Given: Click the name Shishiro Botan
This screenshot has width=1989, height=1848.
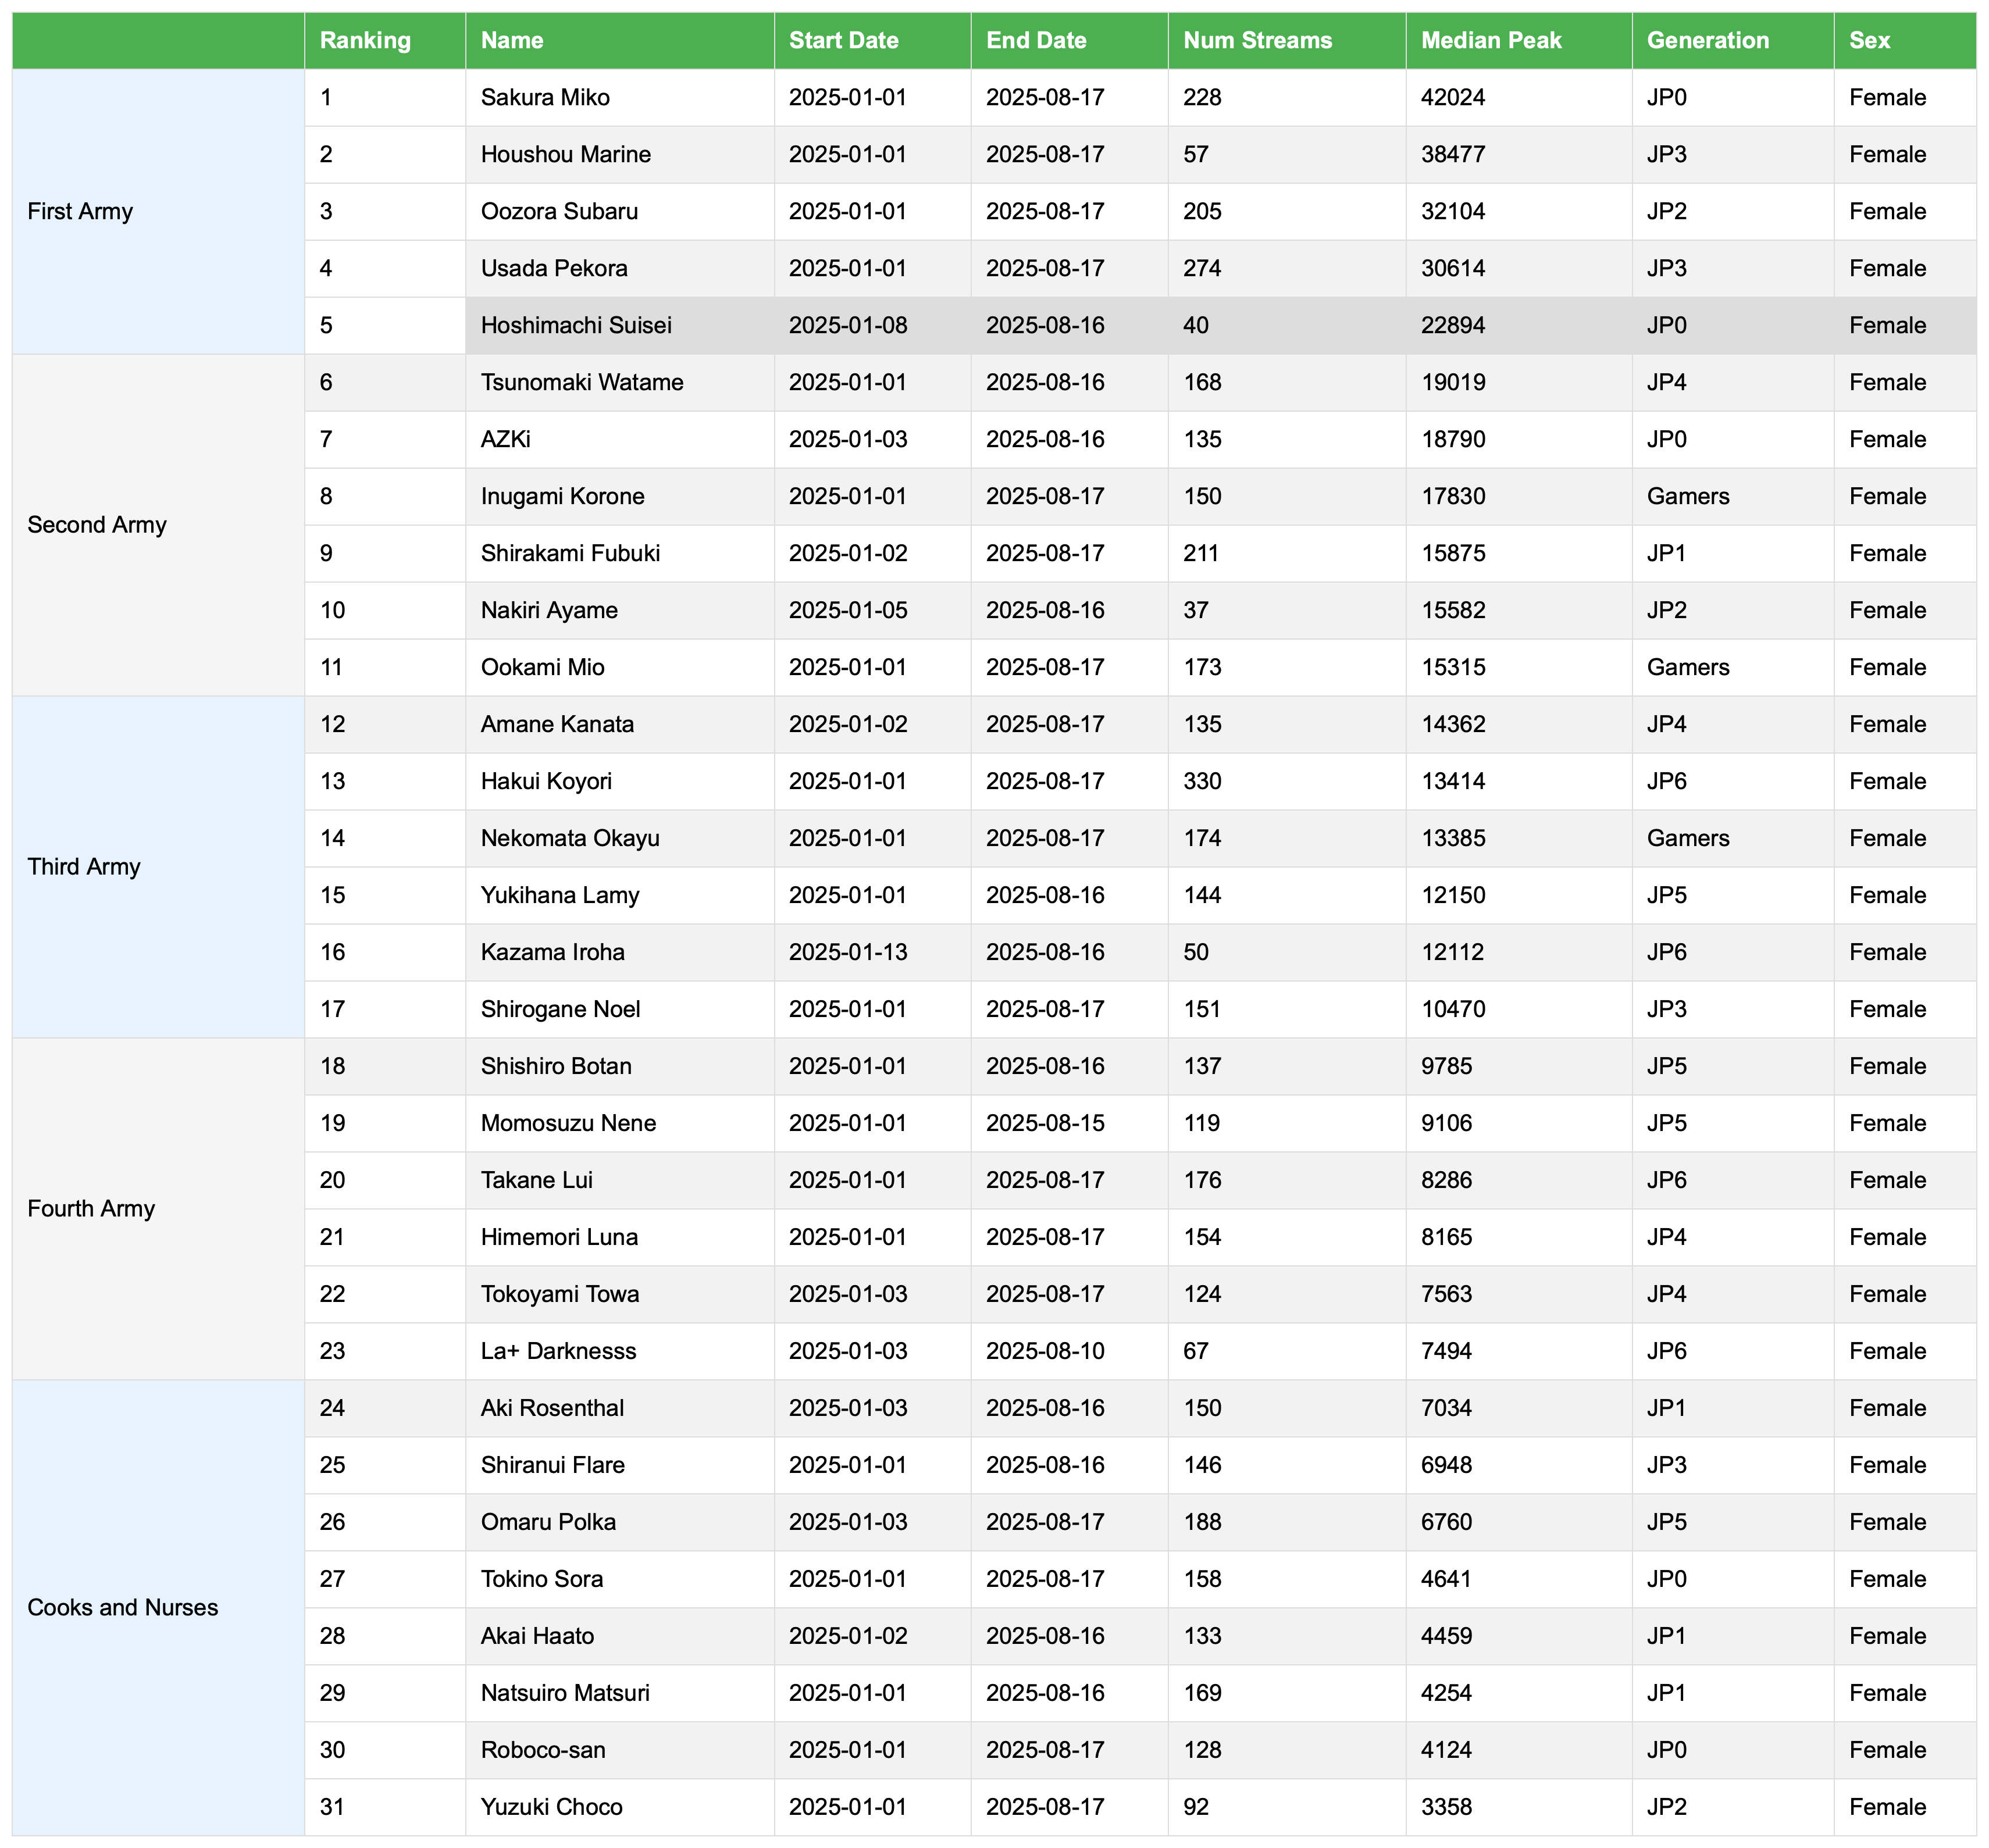Looking at the screenshot, I should [556, 1066].
